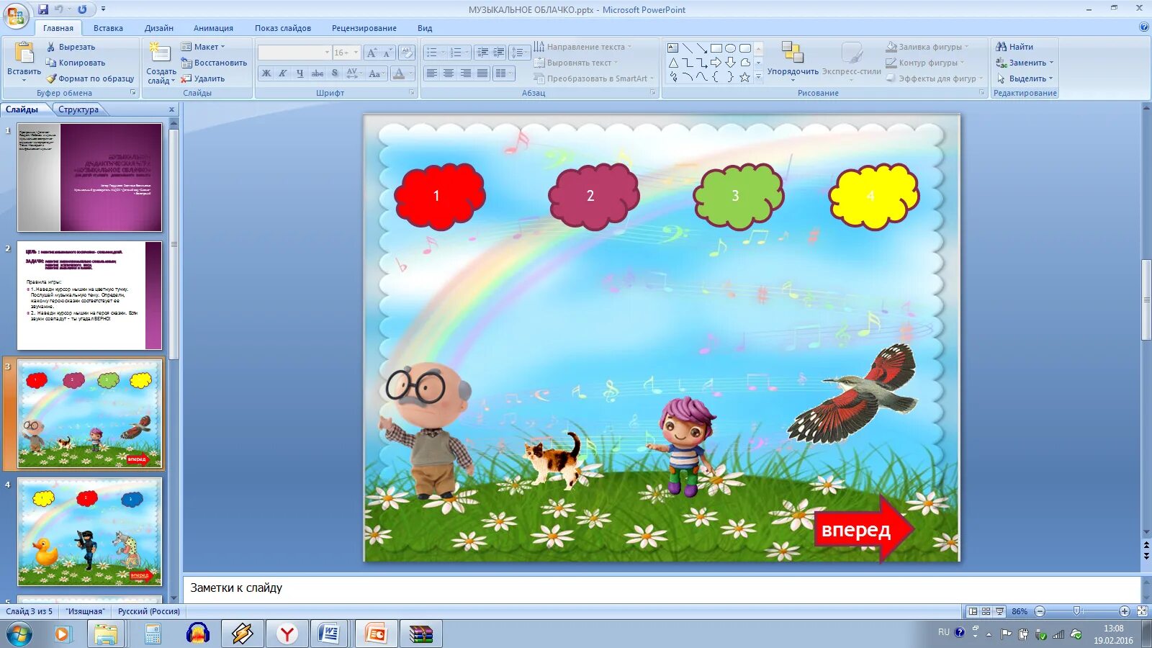Open Выделить dropdown
1152x648 pixels.
click(x=1025, y=78)
